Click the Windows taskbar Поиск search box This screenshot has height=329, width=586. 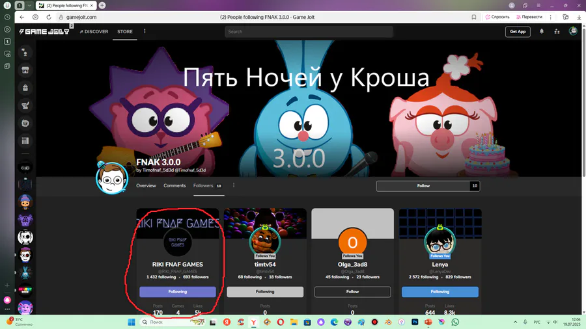click(x=173, y=322)
